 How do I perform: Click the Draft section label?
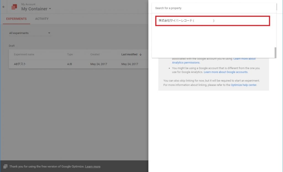12,46
